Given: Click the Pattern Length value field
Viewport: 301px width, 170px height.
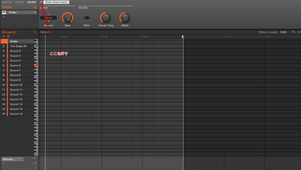Looking at the screenshot, I should pos(283,32).
